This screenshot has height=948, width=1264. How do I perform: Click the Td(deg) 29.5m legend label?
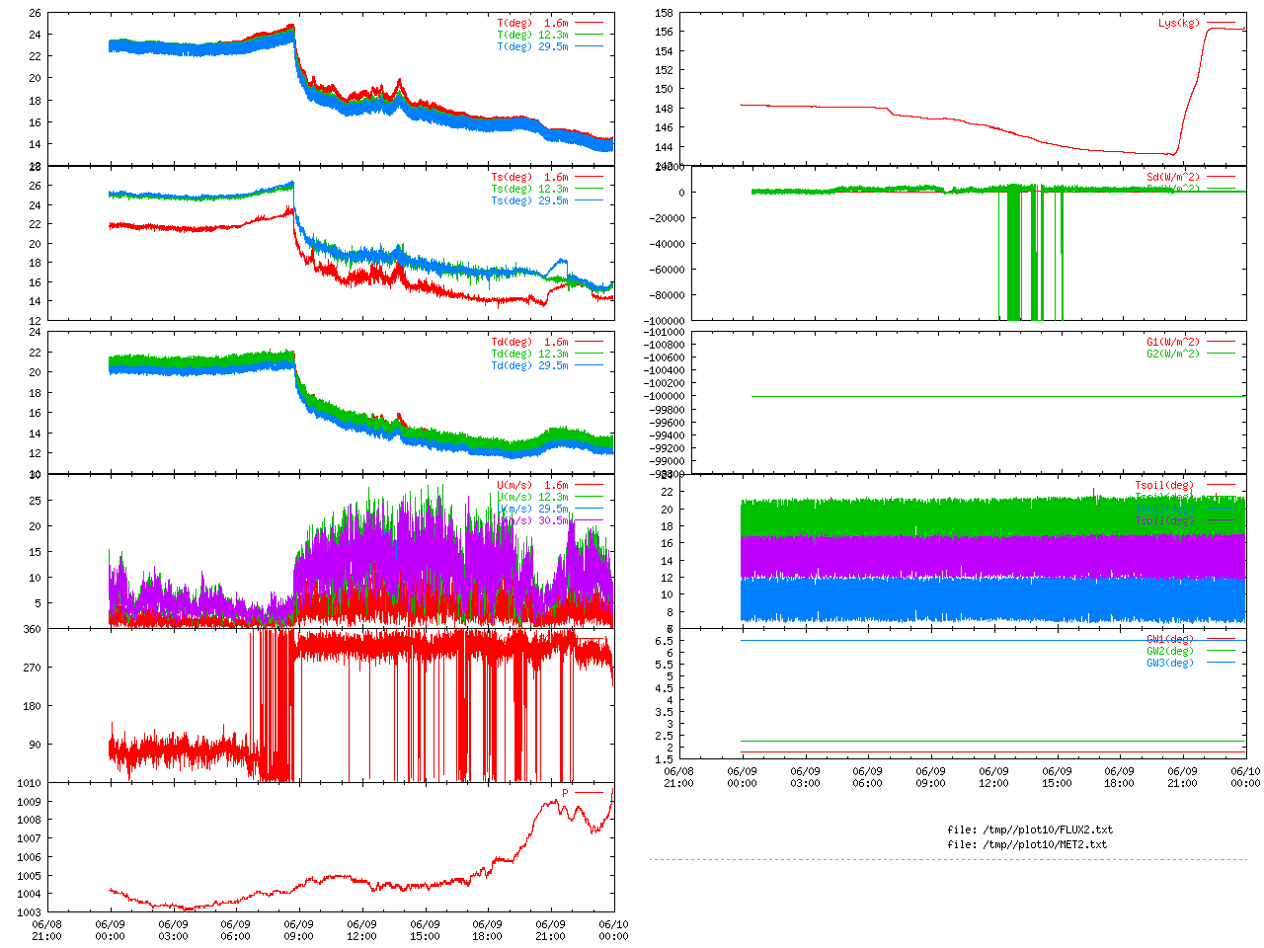(529, 365)
